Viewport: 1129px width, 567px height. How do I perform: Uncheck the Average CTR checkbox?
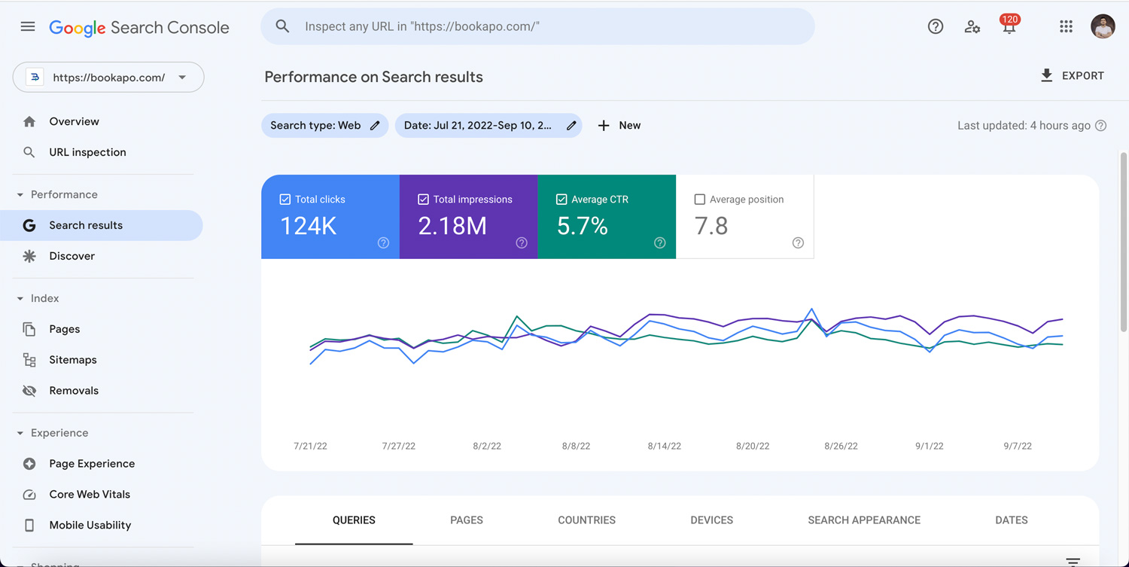(x=561, y=200)
